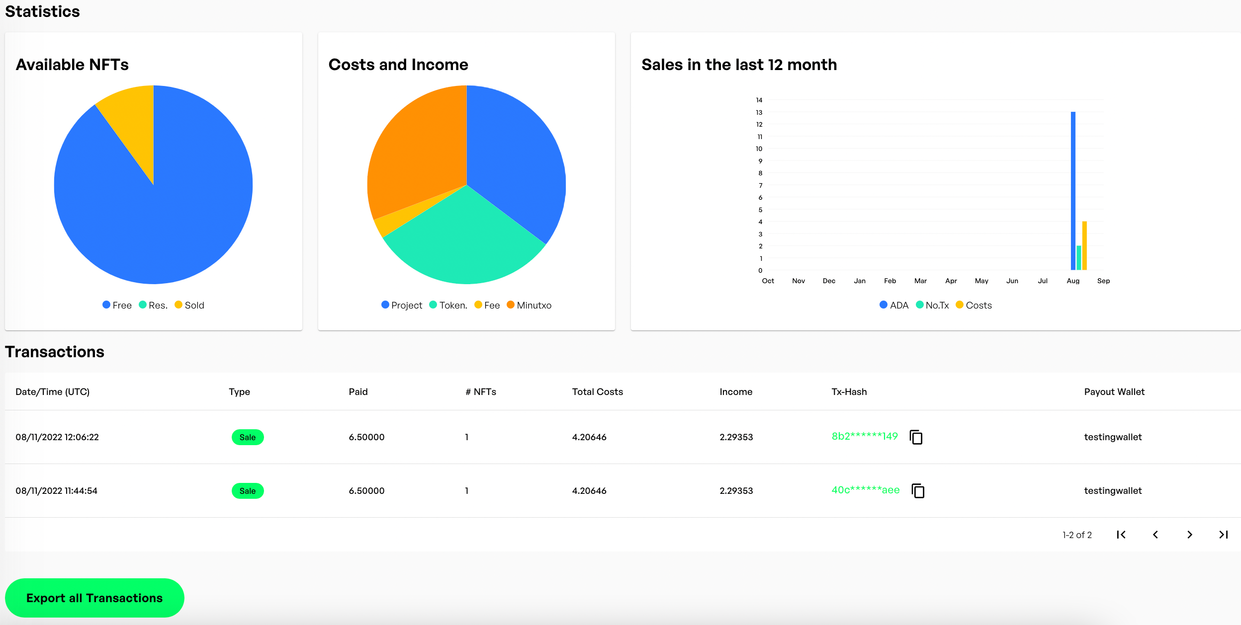Copy the 8b2******149 transaction hash

tap(916, 437)
